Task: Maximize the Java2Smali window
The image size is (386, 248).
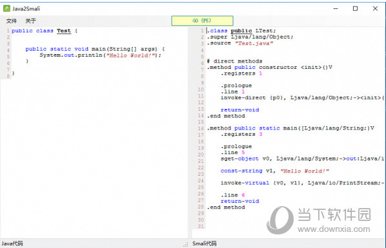Action: tap(355, 8)
